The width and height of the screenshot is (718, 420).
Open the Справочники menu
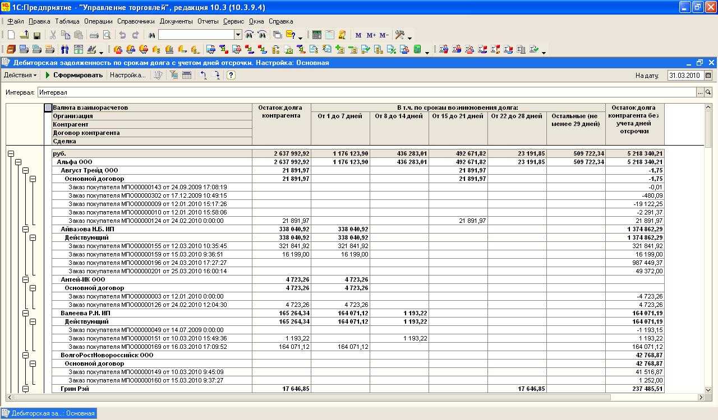coord(136,21)
